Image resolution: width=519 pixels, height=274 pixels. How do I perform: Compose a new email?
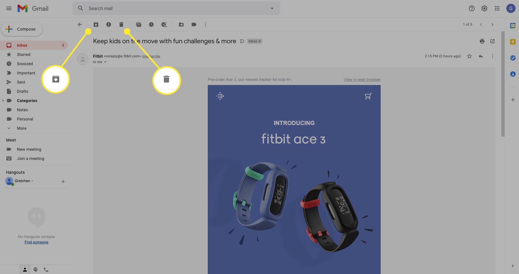[22, 29]
